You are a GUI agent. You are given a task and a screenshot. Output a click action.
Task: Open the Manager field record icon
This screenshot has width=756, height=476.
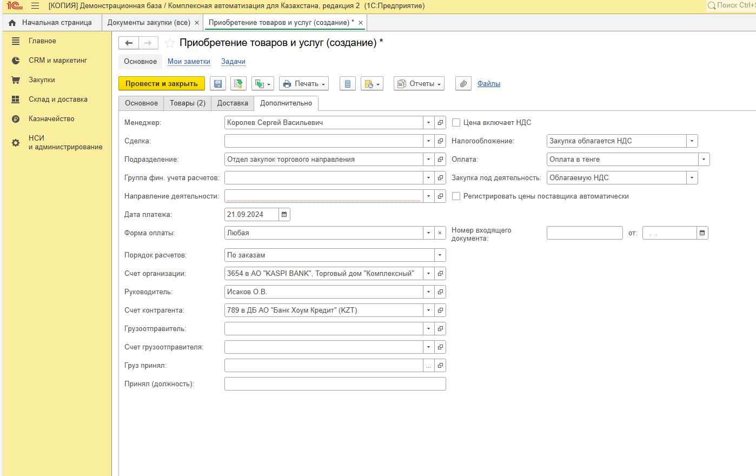[x=440, y=123]
